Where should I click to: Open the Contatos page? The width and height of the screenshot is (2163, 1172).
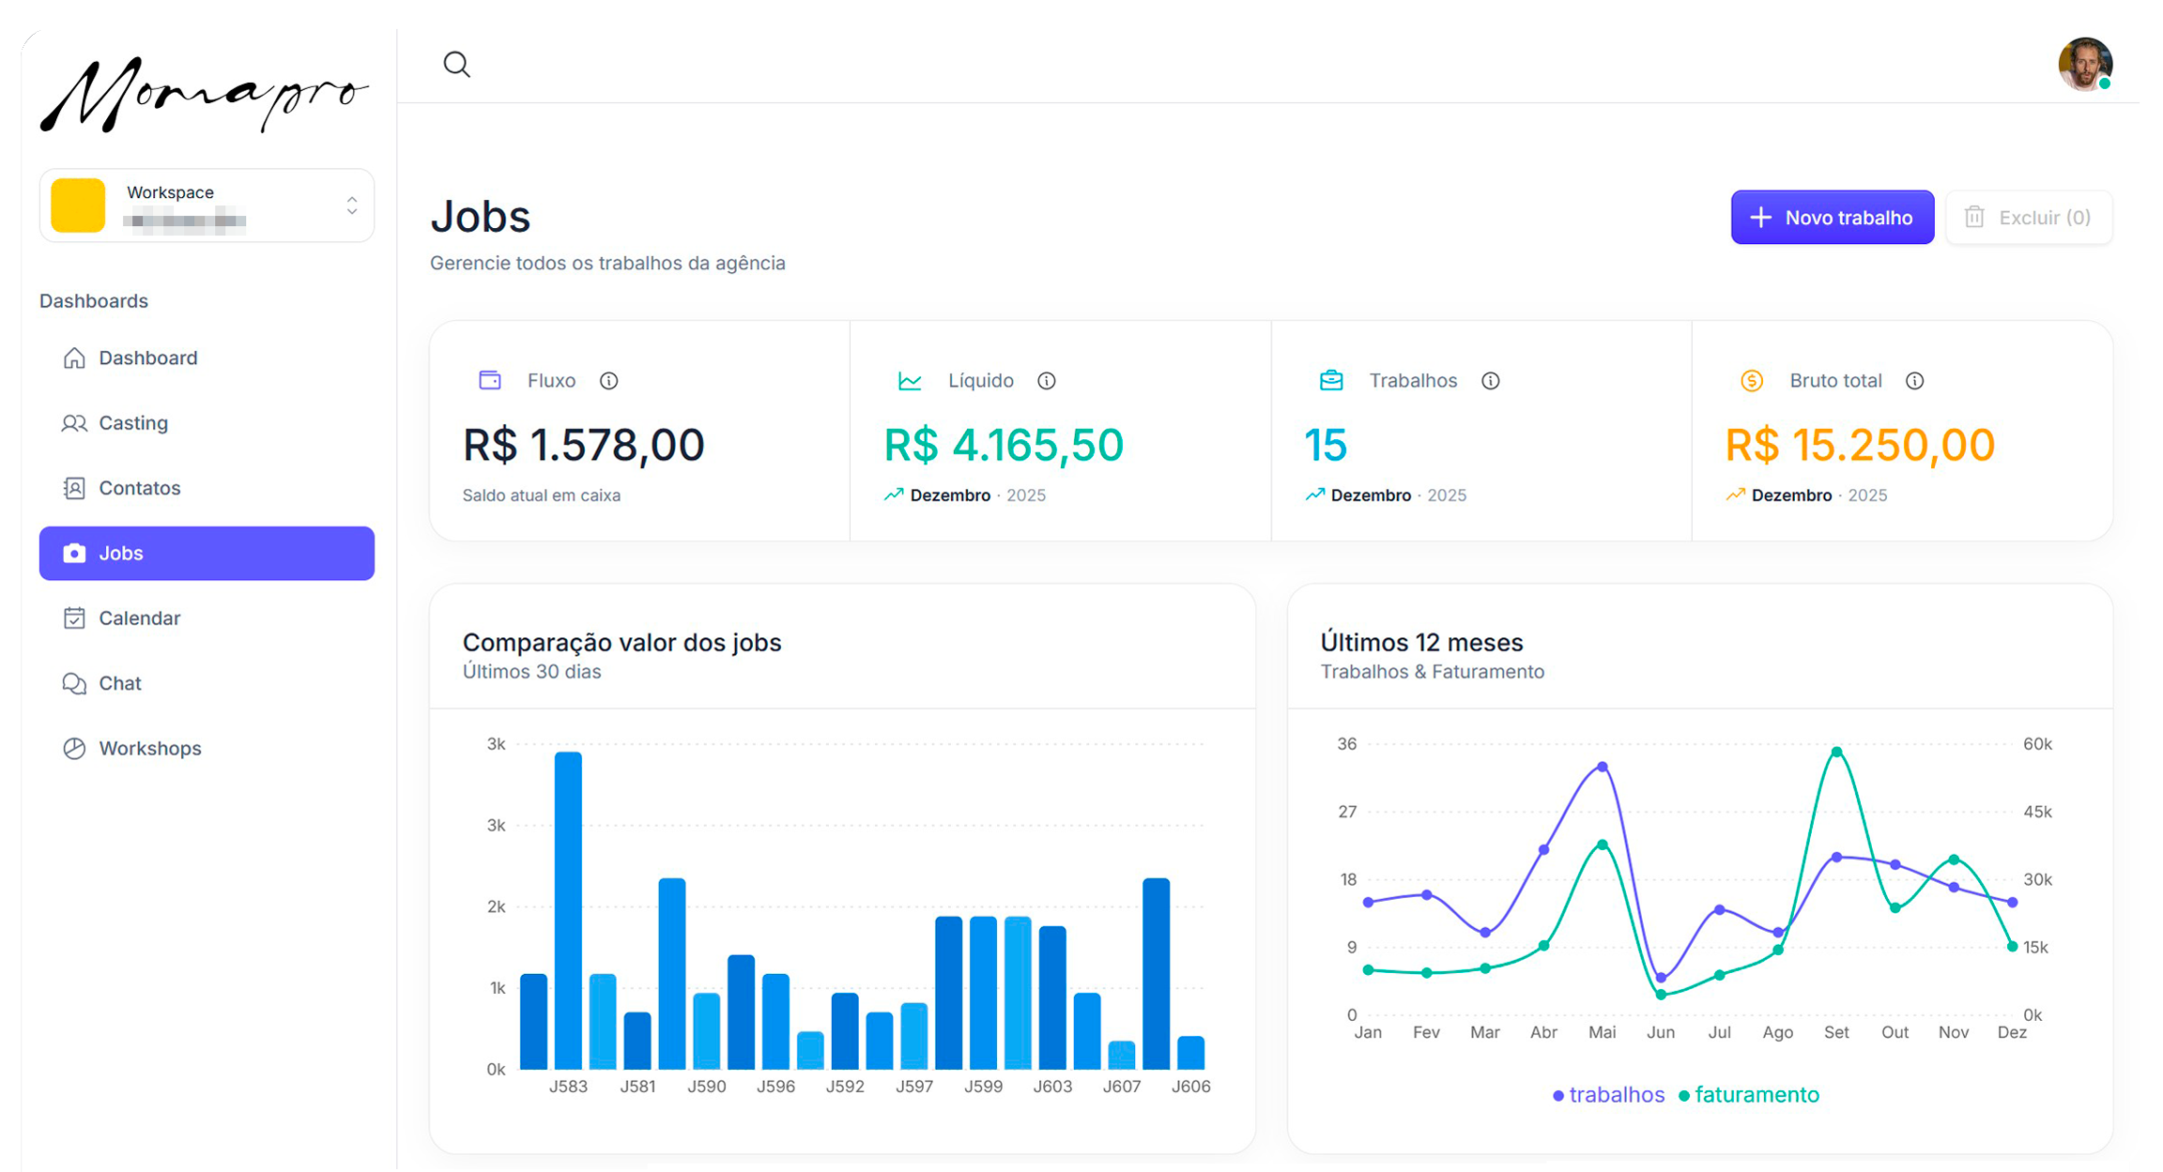click(x=139, y=488)
